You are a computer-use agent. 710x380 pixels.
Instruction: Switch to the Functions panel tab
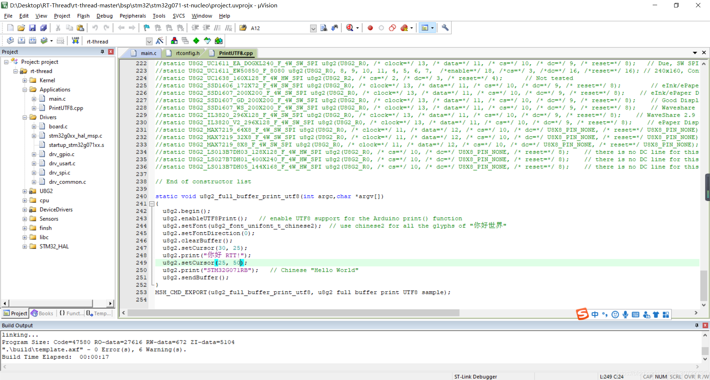(x=71, y=313)
